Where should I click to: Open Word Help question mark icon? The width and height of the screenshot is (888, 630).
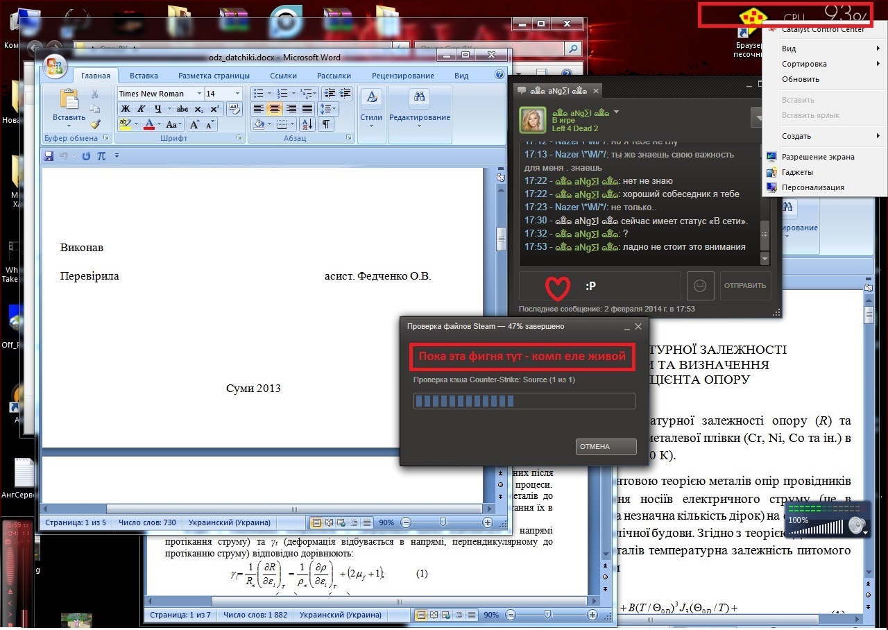click(499, 75)
